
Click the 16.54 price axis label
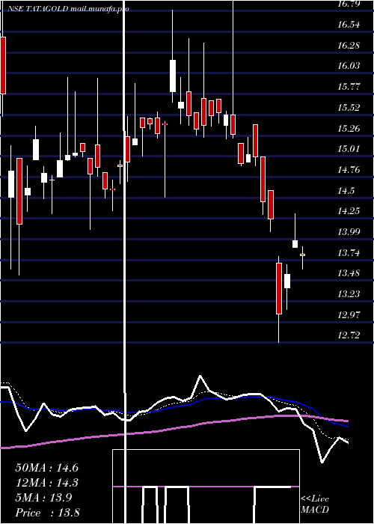pyautogui.click(x=349, y=25)
